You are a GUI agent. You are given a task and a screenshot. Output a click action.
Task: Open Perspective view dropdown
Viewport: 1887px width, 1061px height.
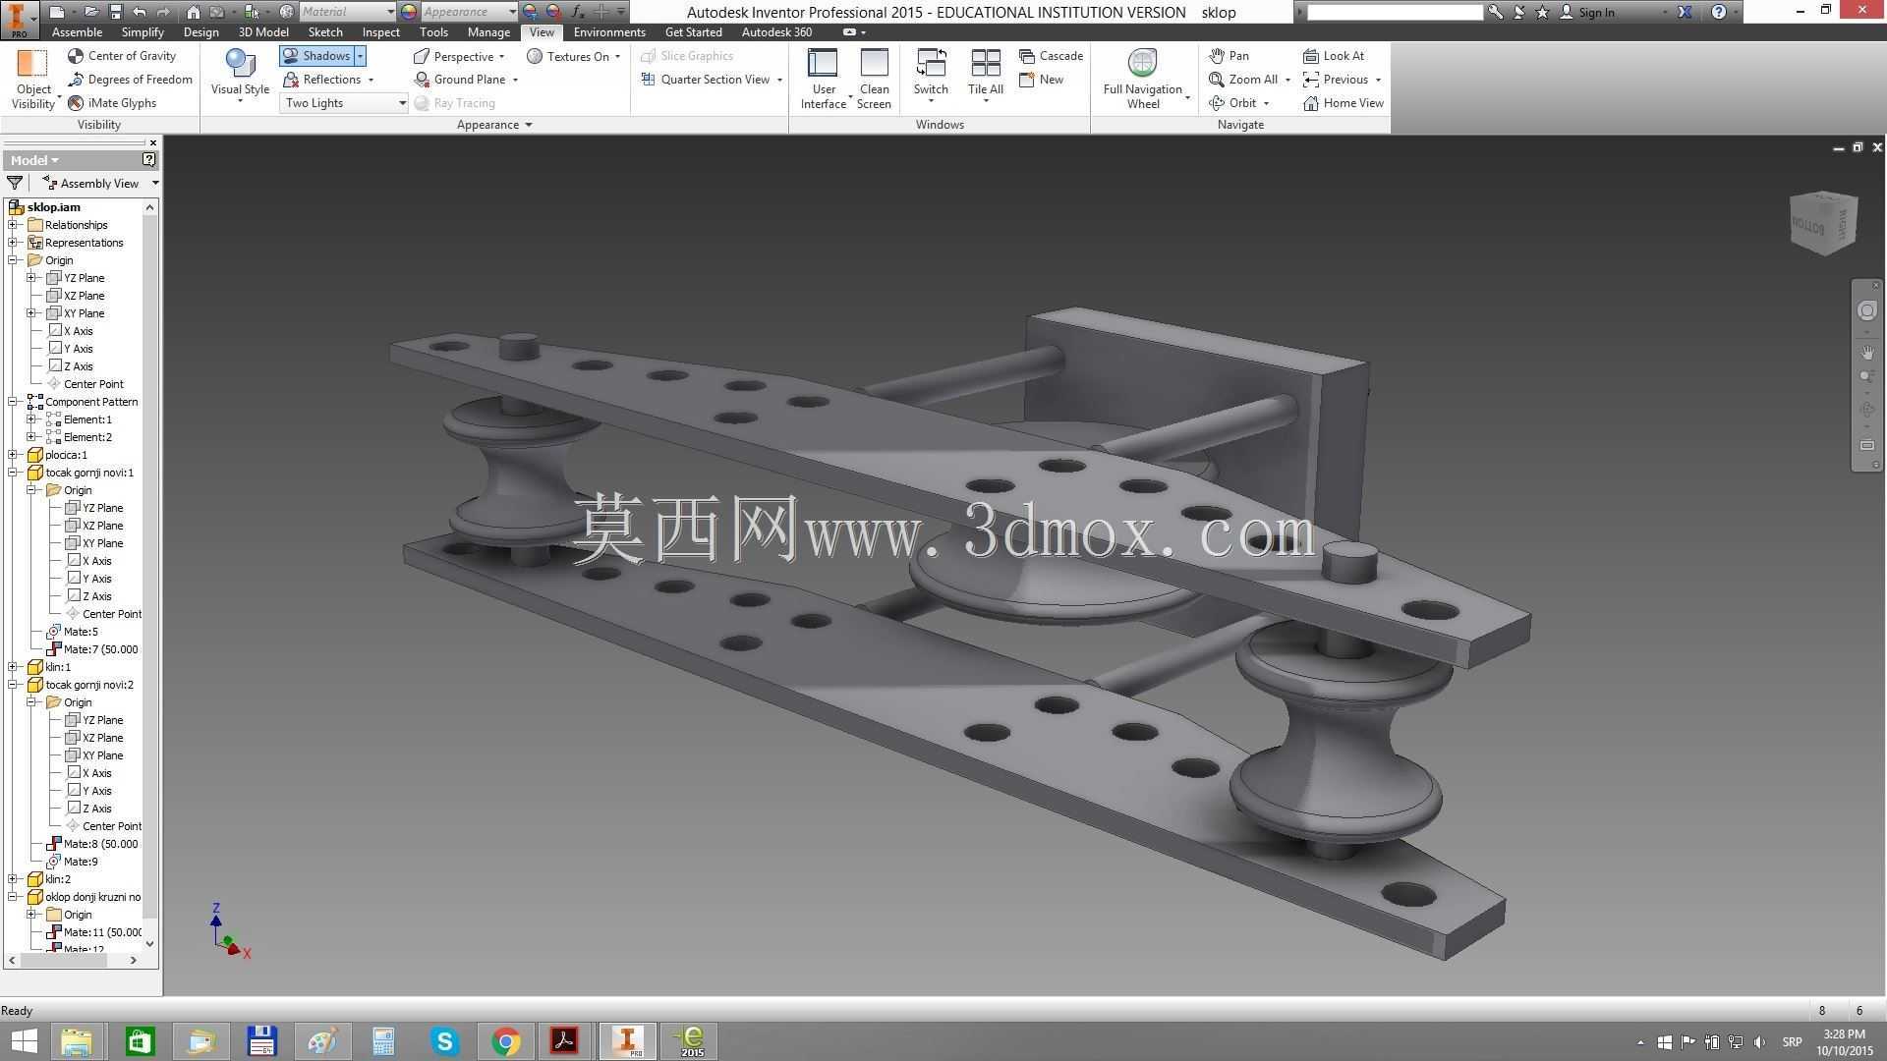459,56
